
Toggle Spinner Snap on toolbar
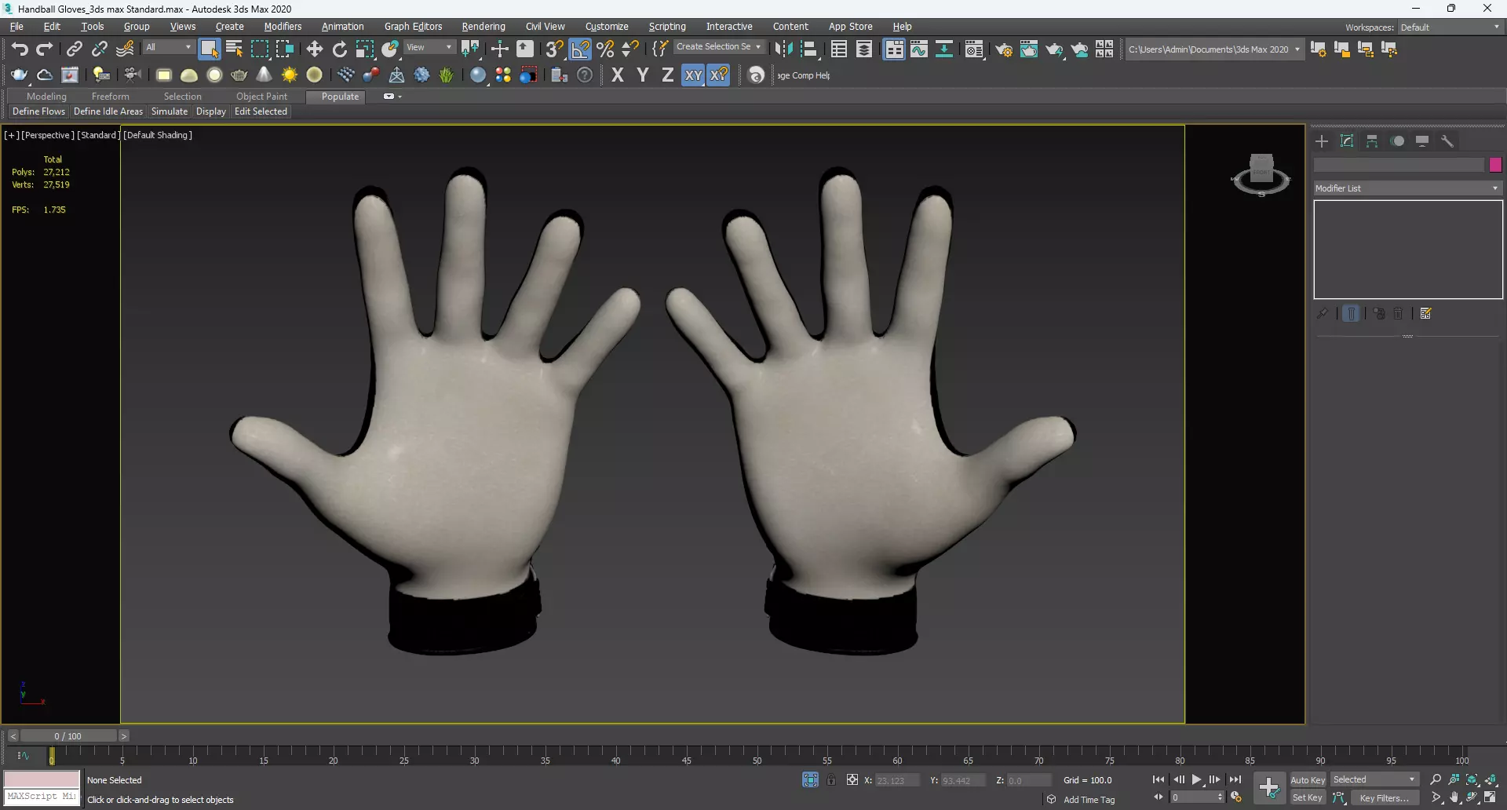tap(630, 49)
